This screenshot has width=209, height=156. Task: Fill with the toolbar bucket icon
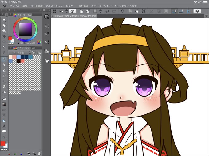coord(137,11)
